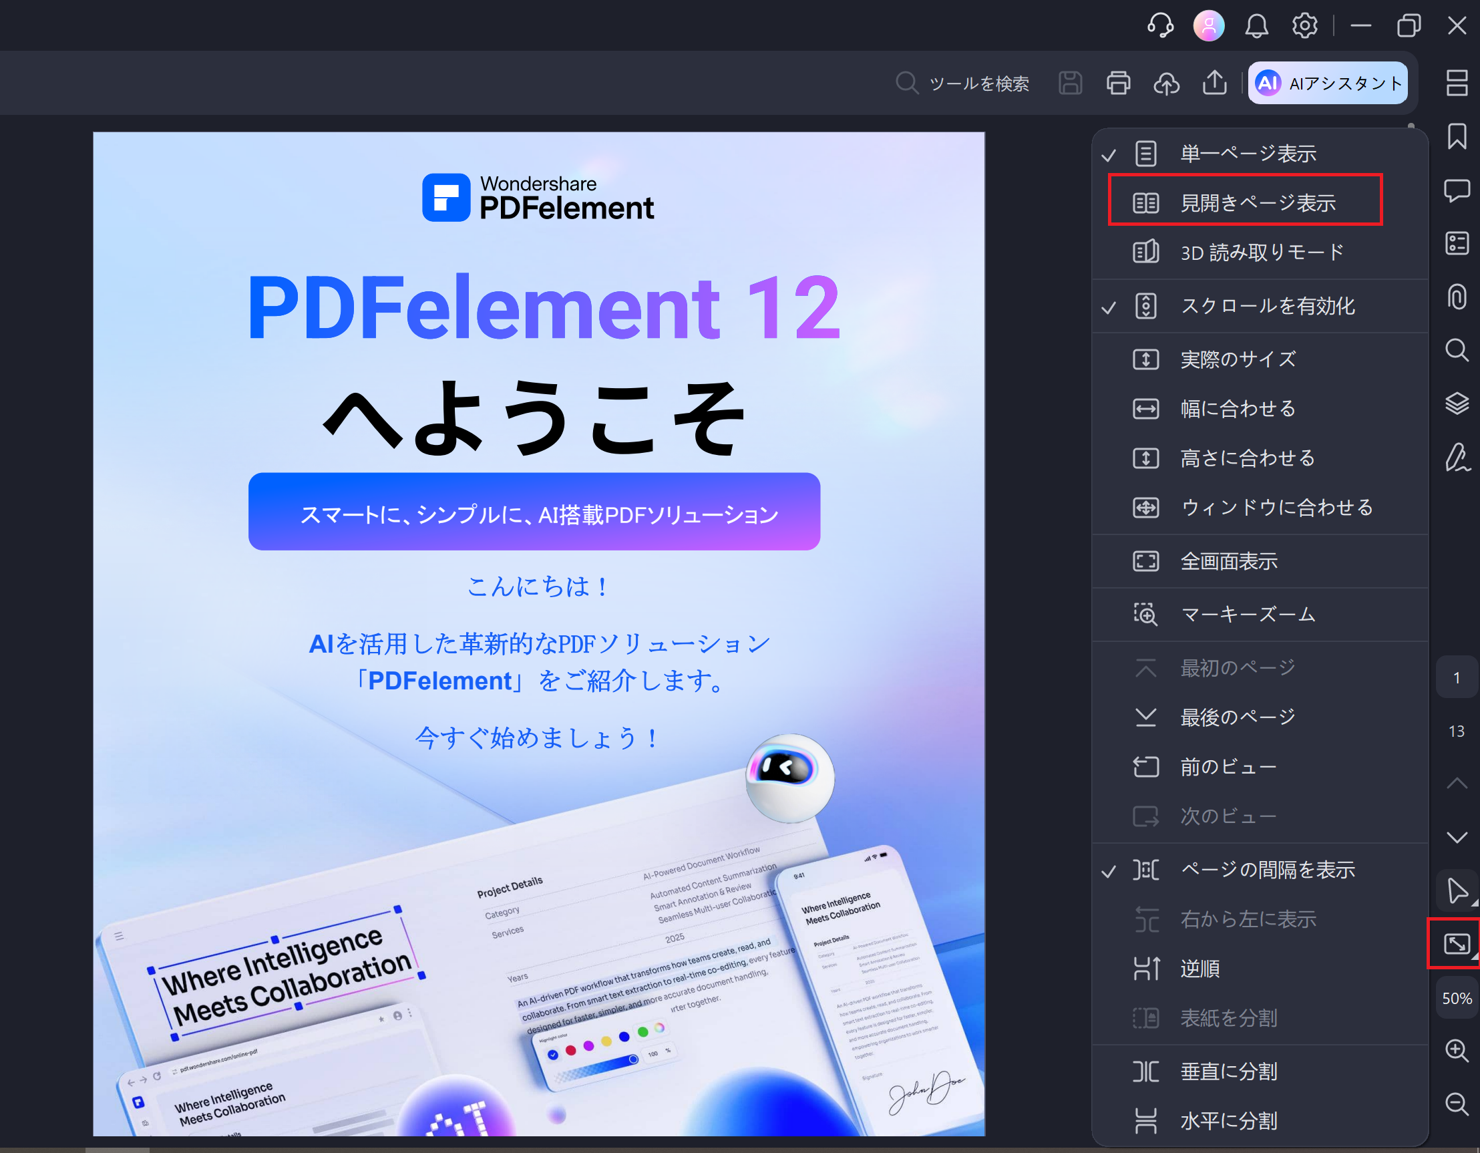This screenshot has width=1480, height=1153.
Task: Go to next page with down chevron
Action: [x=1457, y=837]
